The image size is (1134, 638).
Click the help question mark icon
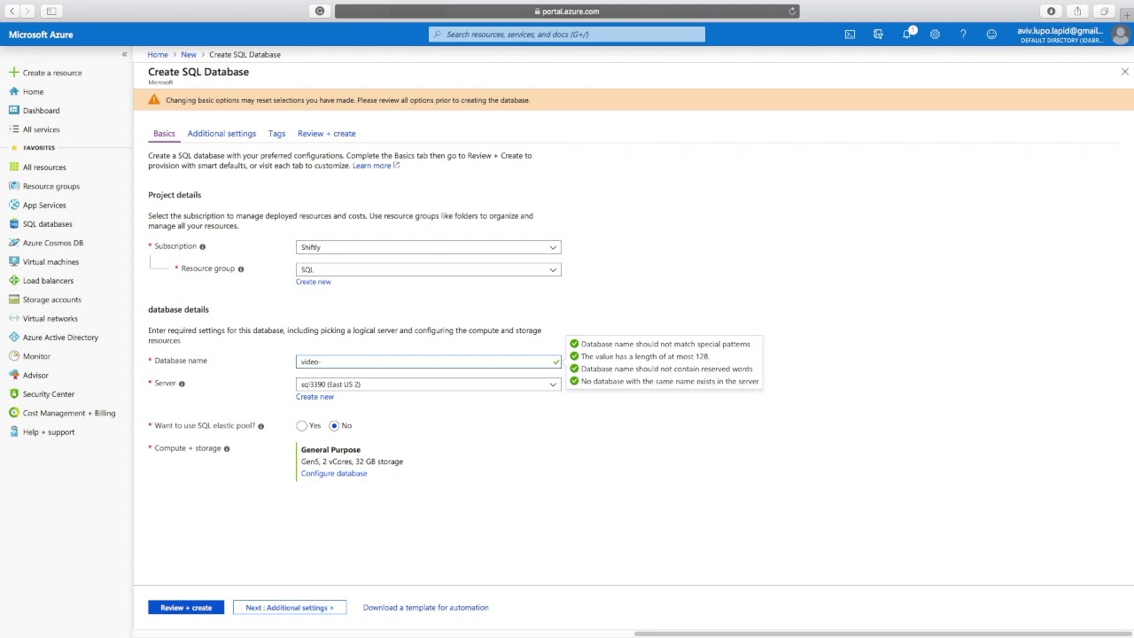click(x=963, y=35)
